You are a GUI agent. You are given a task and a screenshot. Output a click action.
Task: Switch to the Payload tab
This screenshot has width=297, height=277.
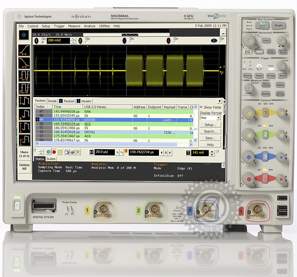67,101
